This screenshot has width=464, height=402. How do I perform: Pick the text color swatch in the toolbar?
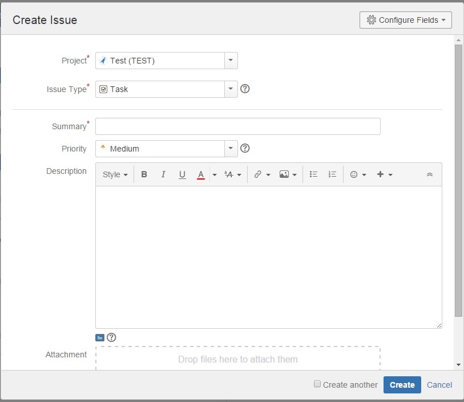200,174
